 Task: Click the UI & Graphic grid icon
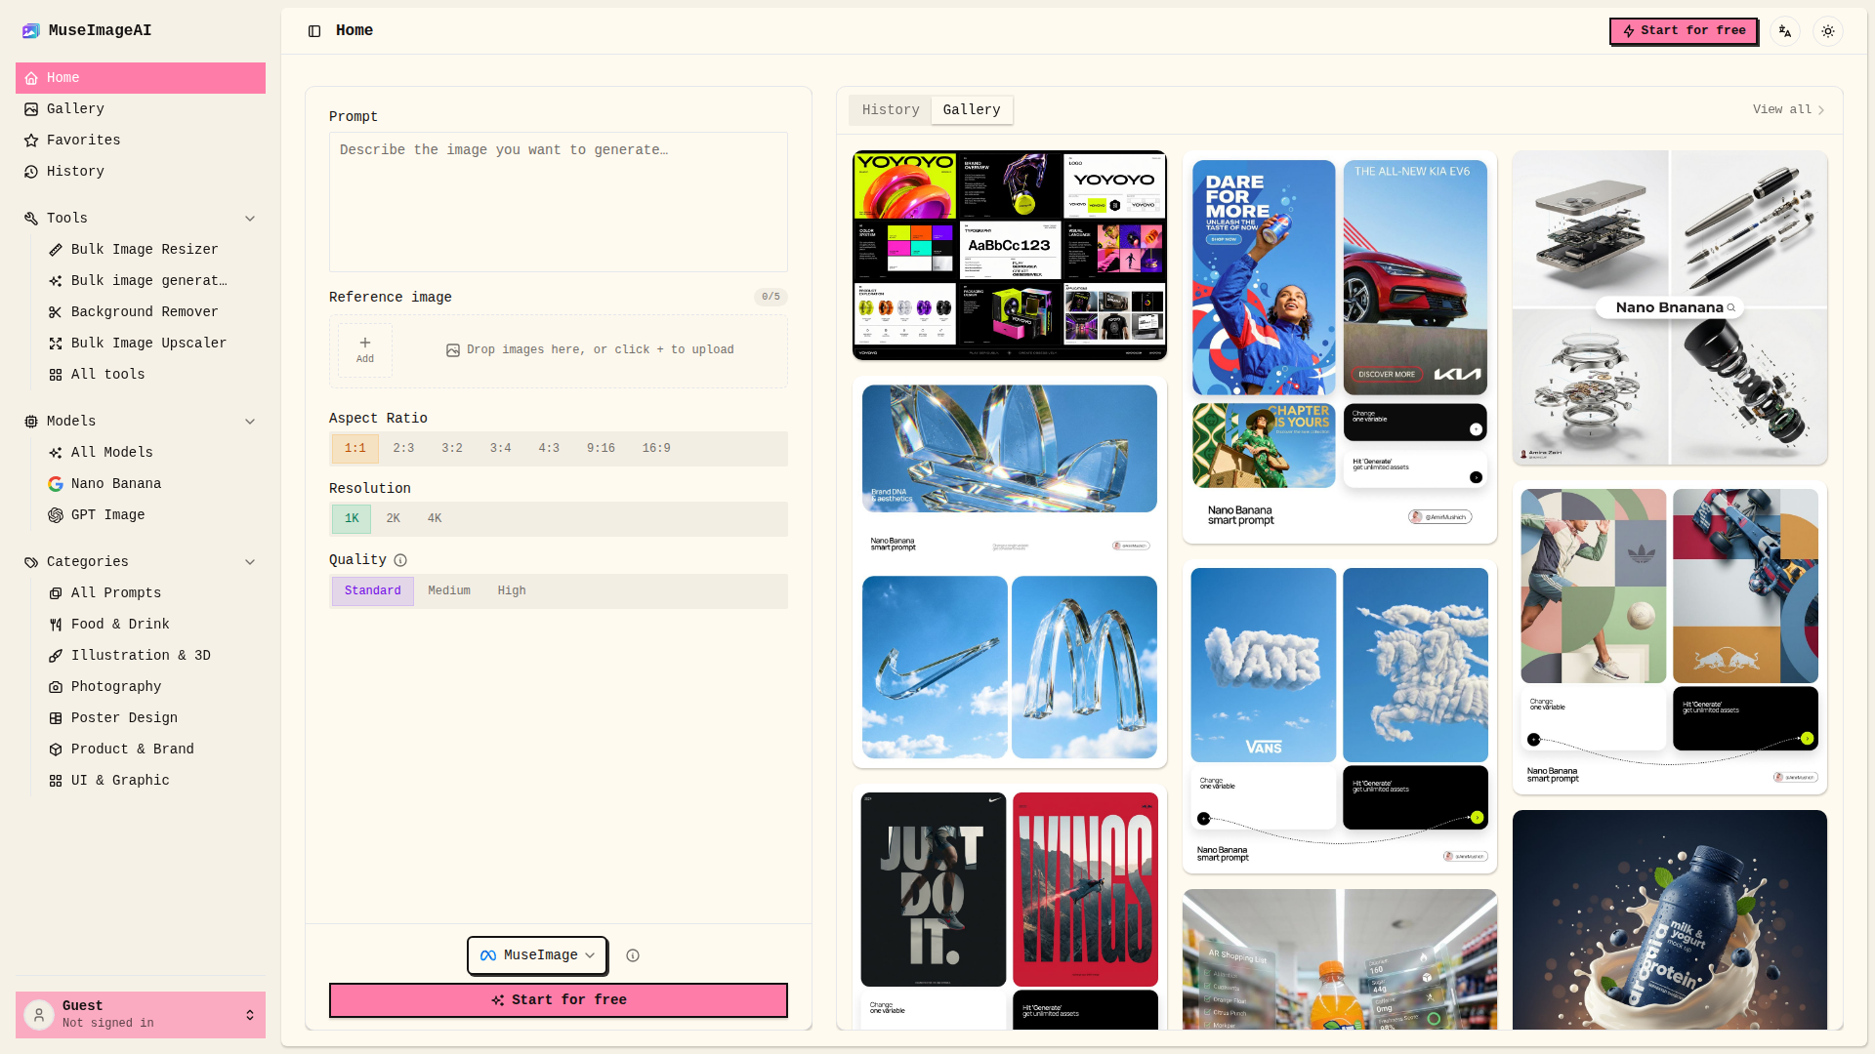tap(56, 781)
